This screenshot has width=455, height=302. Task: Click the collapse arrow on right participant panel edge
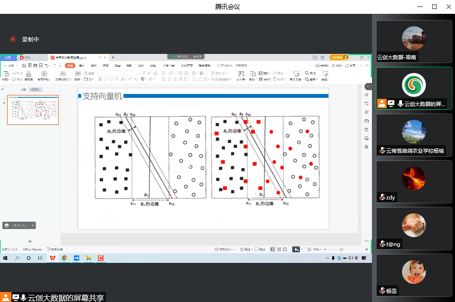tap(368, 86)
